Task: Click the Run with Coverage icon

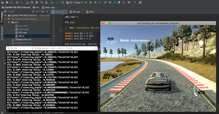Action: pyautogui.click(x=95, y=2)
